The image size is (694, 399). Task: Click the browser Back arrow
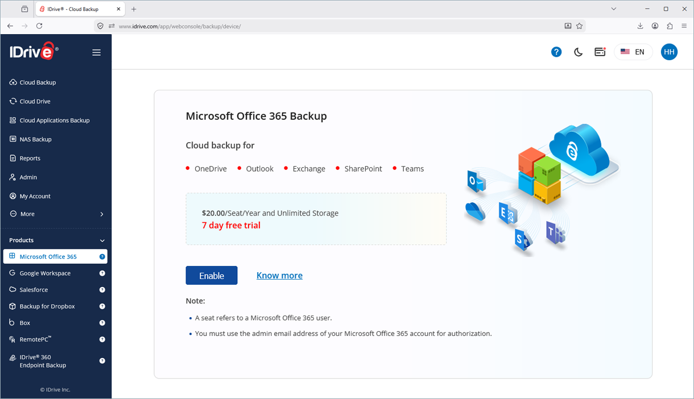(x=10, y=26)
